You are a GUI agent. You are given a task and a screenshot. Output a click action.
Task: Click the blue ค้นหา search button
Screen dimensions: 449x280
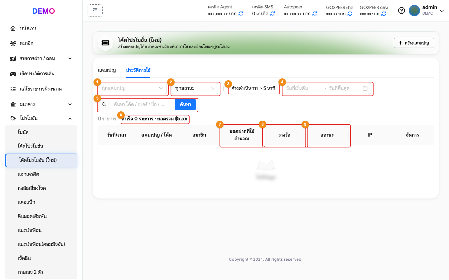coord(186,105)
